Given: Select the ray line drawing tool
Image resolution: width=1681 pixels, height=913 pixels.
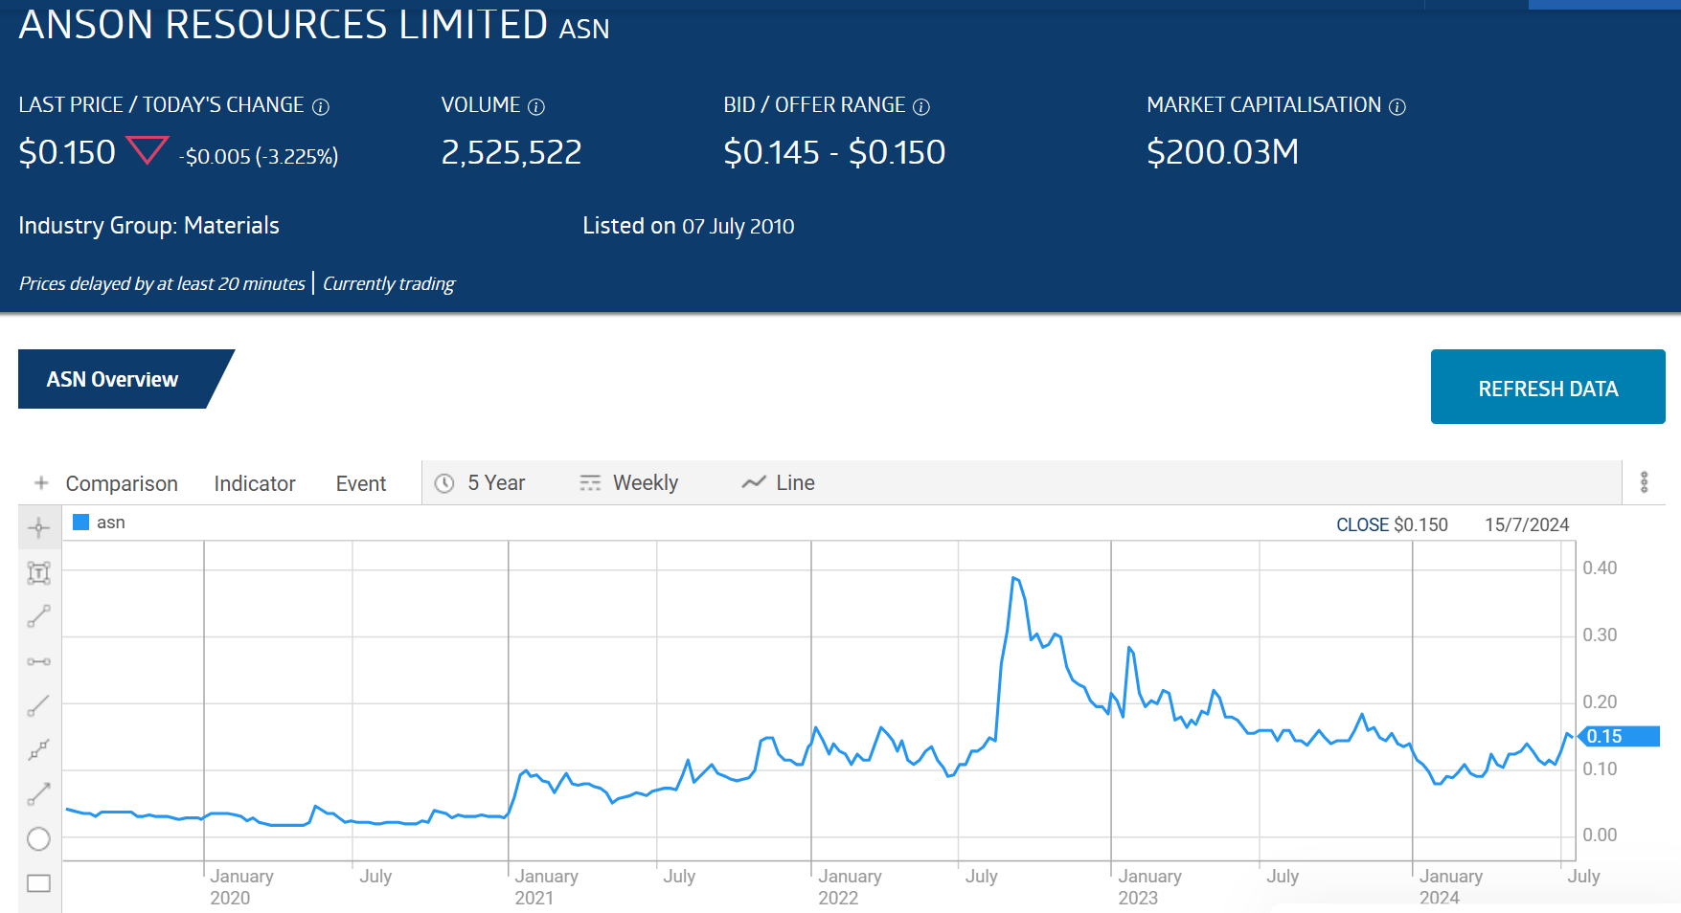Looking at the screenshot, I should coord(39,705).
